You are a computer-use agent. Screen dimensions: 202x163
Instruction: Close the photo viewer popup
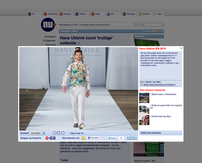pyautogui.click(x=181, y=48)
